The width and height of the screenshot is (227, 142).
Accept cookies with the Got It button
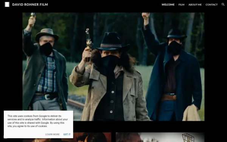pos(67,134)
